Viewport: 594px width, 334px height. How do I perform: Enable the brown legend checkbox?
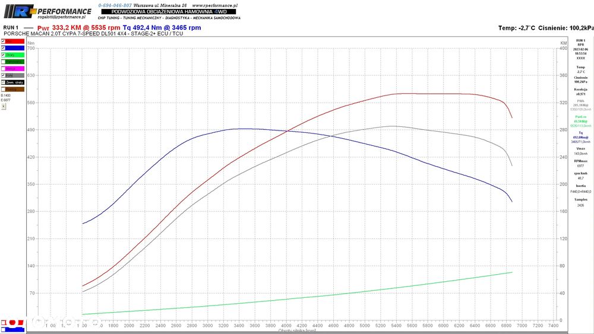pyautogui.click(x=3, y=89)
